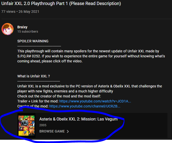Open the Asterix & Obelix XXL 2 box art
The width and height of the screenshot is (172, 143).
tap(26, 125)
